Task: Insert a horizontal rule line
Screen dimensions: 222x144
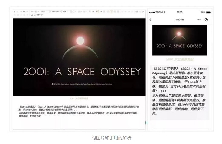Action: coord(27,11)
